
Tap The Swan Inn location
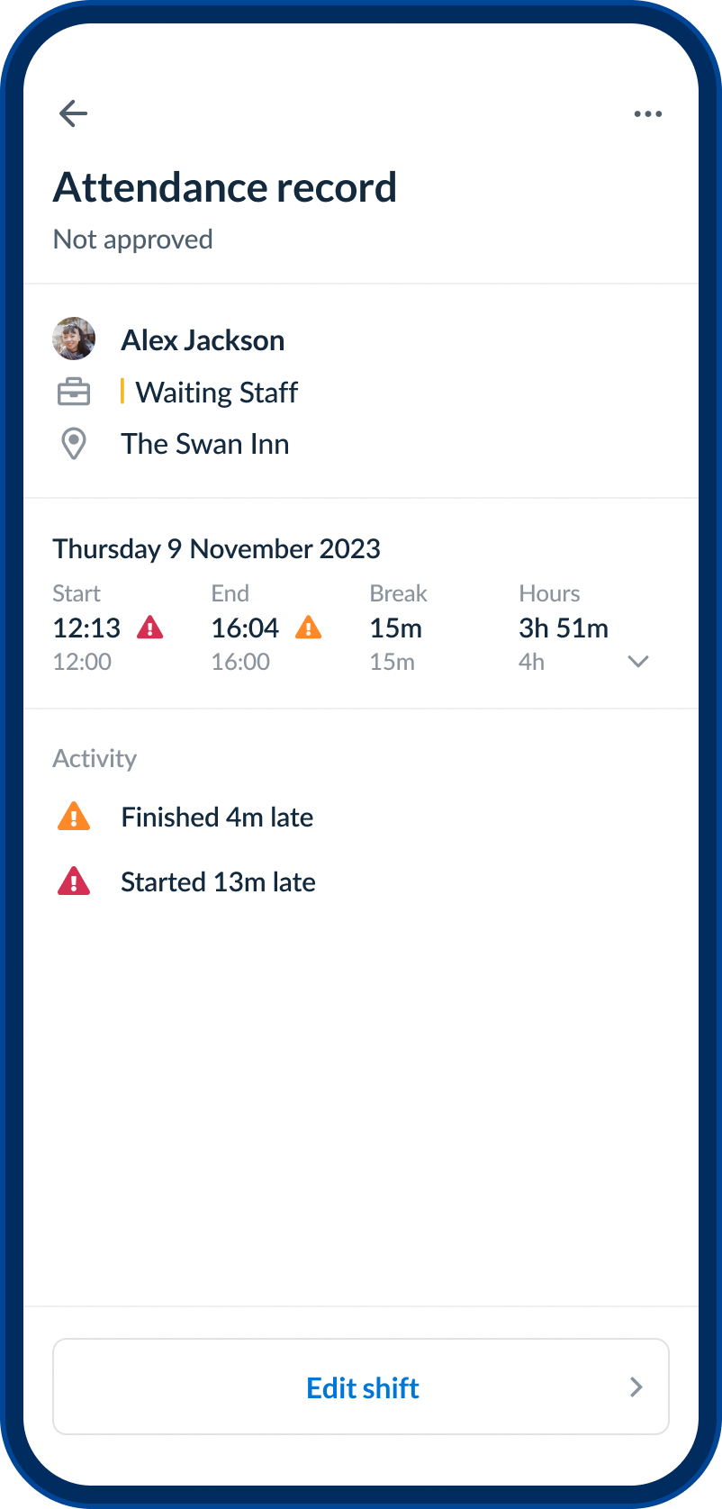click(x=205, y=444)
